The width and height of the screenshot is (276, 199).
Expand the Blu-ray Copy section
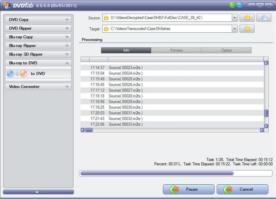click(39, 37)
